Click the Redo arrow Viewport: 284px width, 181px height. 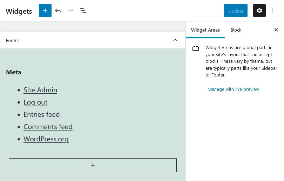(70, 11)
